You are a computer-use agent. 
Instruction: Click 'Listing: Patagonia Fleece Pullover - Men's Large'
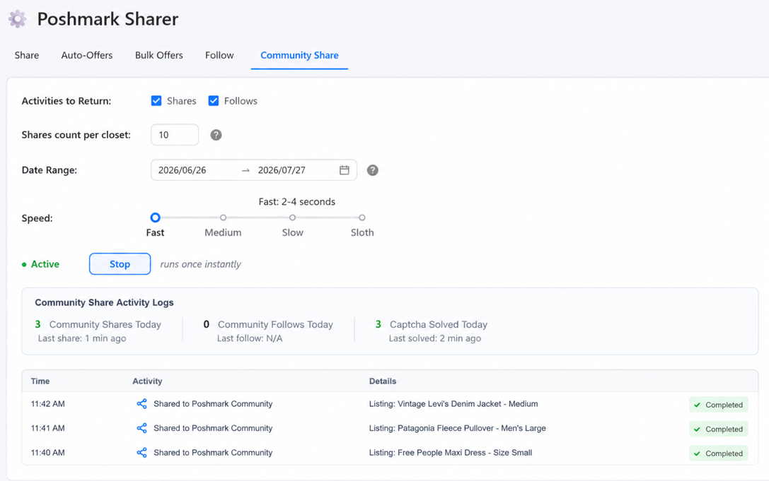pos(458,428)
